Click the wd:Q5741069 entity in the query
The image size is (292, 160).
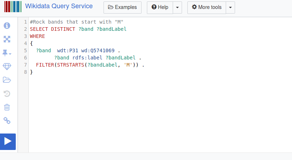tap(98, 50)
